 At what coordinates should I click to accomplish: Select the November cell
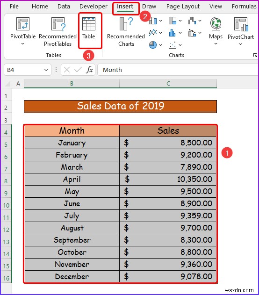pos(72,264)
